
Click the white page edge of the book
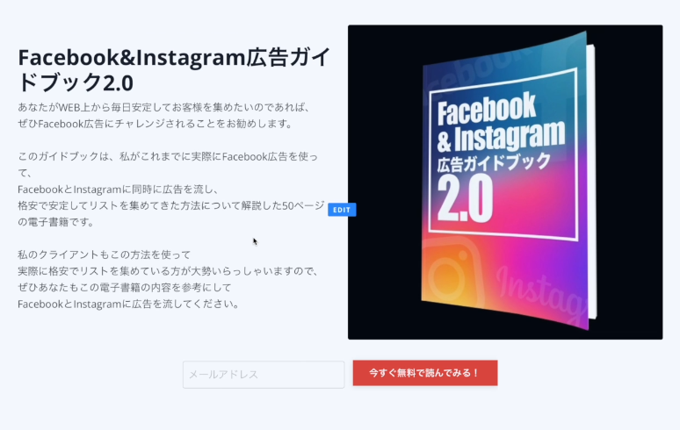pos(591,182)
